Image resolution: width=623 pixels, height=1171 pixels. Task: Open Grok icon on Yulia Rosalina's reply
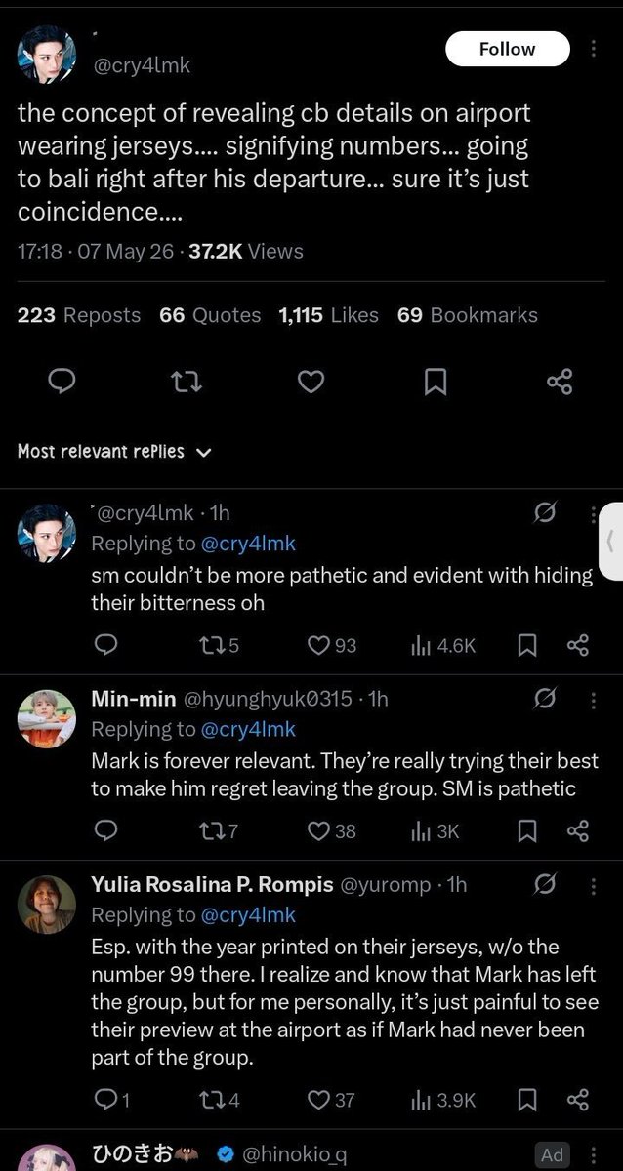click(545, 884)
